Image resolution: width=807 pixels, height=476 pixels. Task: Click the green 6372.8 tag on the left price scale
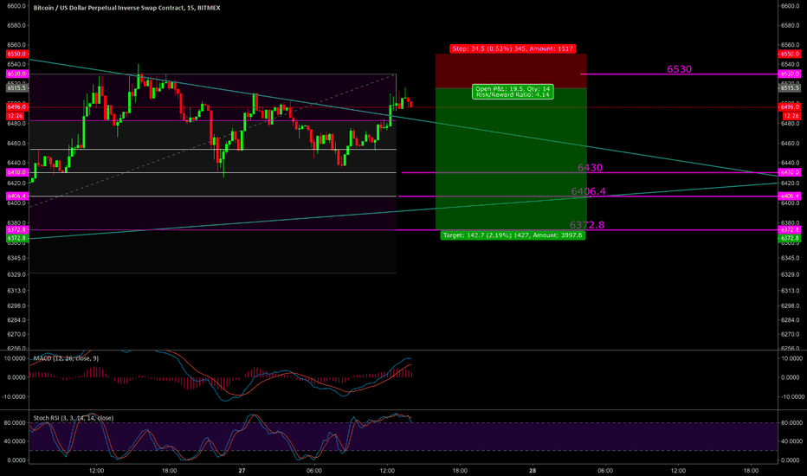click(x=17, y=238)
